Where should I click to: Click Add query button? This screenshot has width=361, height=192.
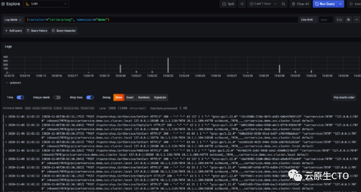tap(13, 31)
